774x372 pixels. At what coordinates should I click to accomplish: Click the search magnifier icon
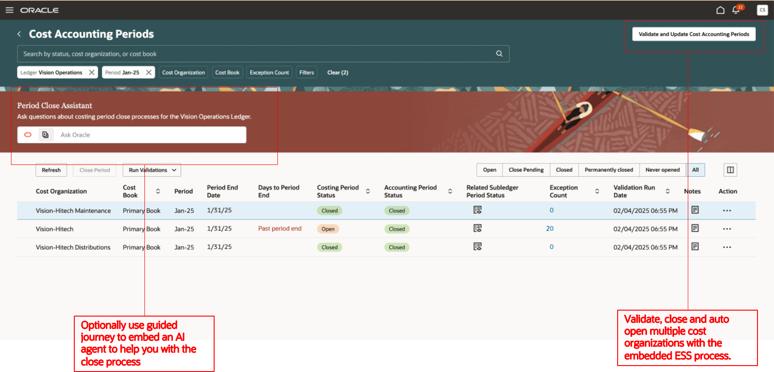pos(499,54)
